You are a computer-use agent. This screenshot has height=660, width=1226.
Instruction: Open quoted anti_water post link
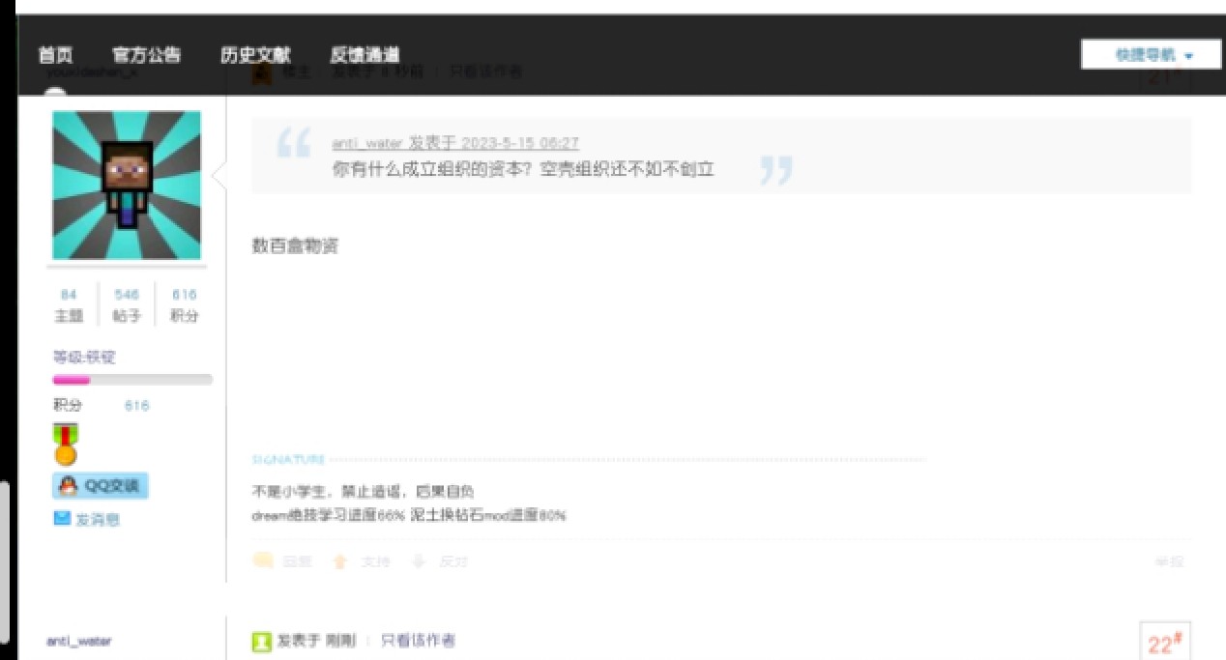point(455,143)
